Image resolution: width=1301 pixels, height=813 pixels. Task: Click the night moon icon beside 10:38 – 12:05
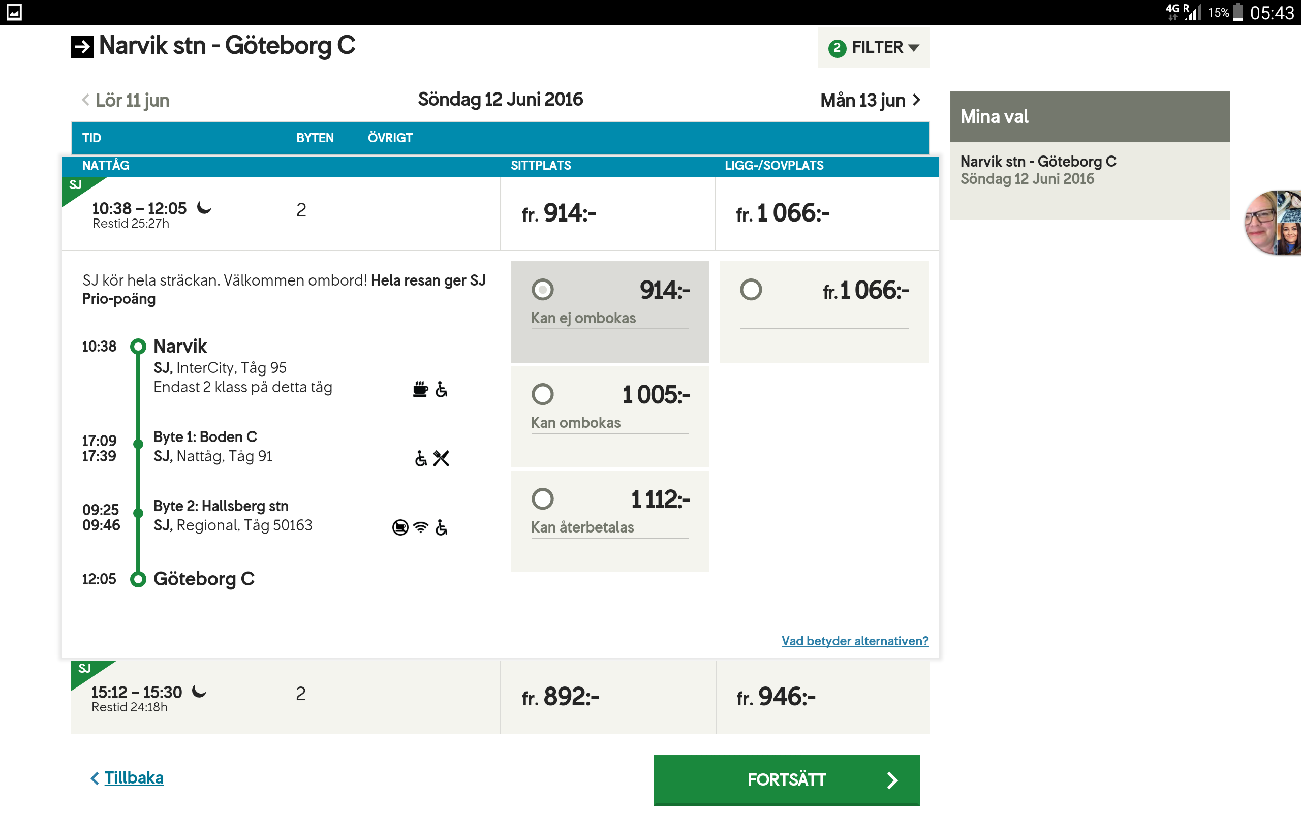point(204,207)
